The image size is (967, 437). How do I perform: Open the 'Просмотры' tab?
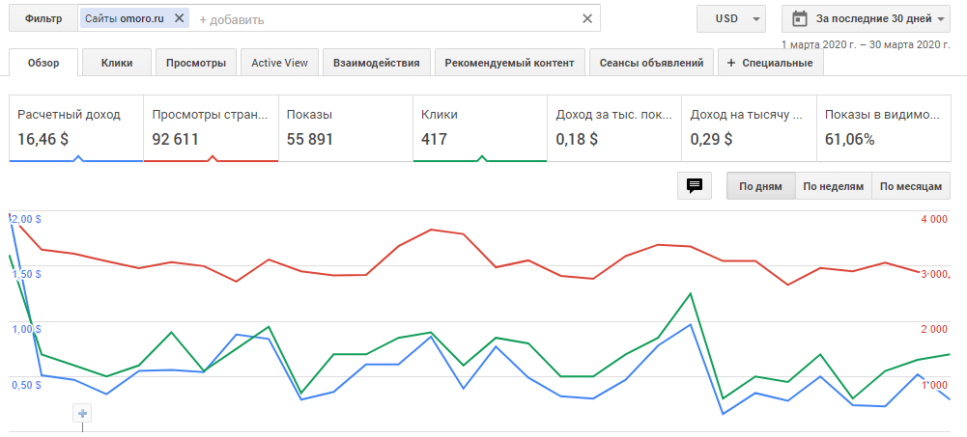[195, 63]
